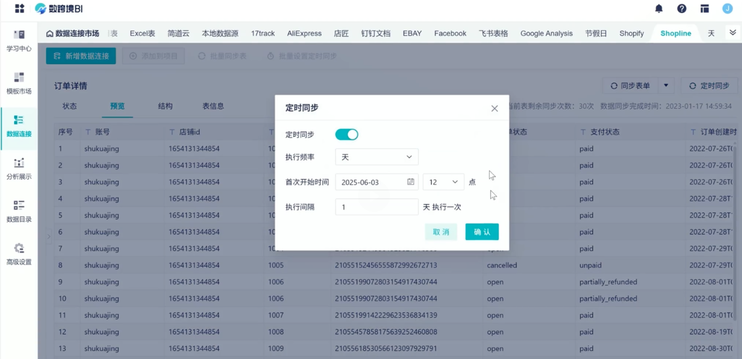Expand the 执行频率 dropdown
This screenshot has width=742, height=359.
pos(377,157)
